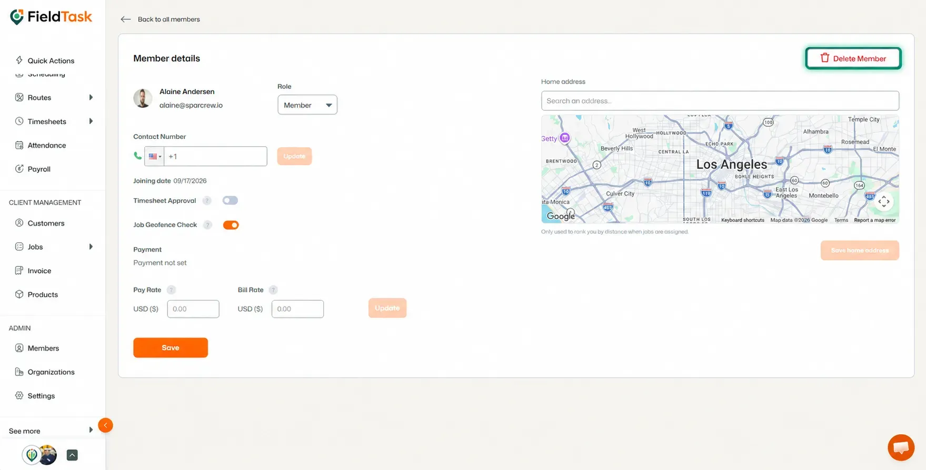Image resolution: width=926 pixels, height=470 pixels.
Task: Open Invoice in the sidebar
Action: point(39,271)
